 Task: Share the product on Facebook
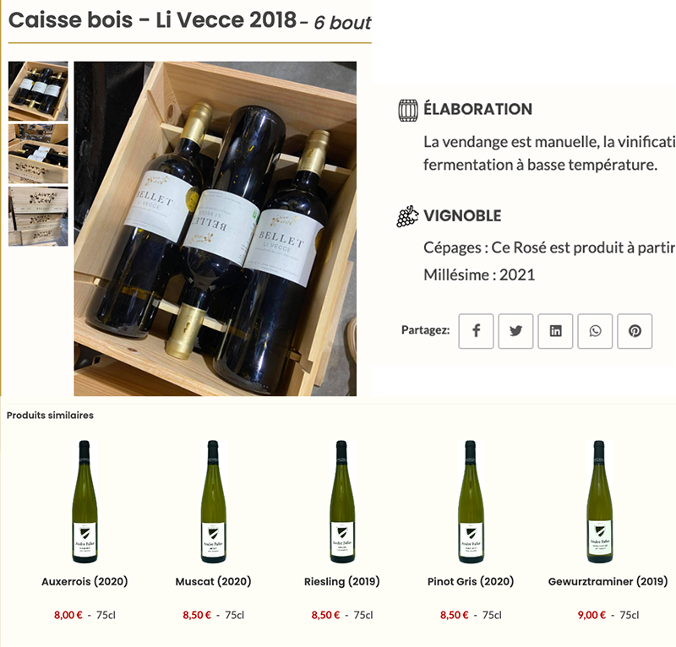pos(476,331)
